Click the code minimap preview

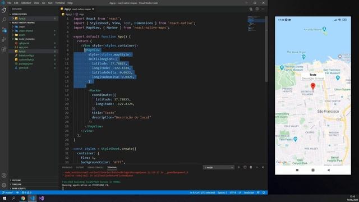click(256, 23)
